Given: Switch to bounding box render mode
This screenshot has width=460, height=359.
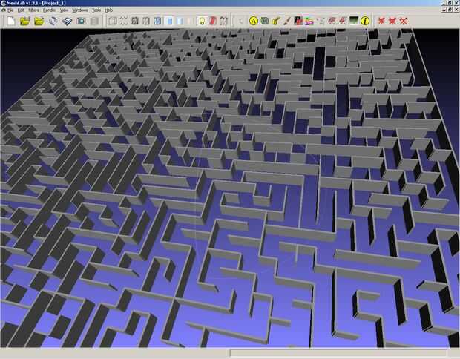Looking at the screenshot, I should (x=113, y=21).
